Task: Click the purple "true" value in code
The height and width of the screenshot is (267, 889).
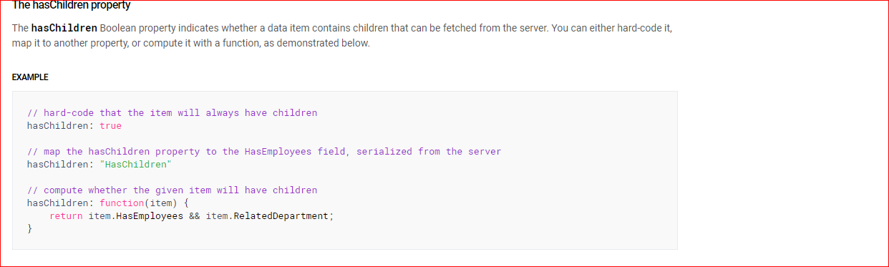Action: click(110, 126)
